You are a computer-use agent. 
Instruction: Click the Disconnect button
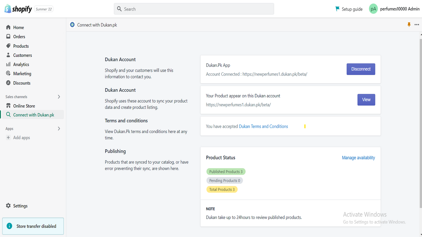[x=361, y=69]
